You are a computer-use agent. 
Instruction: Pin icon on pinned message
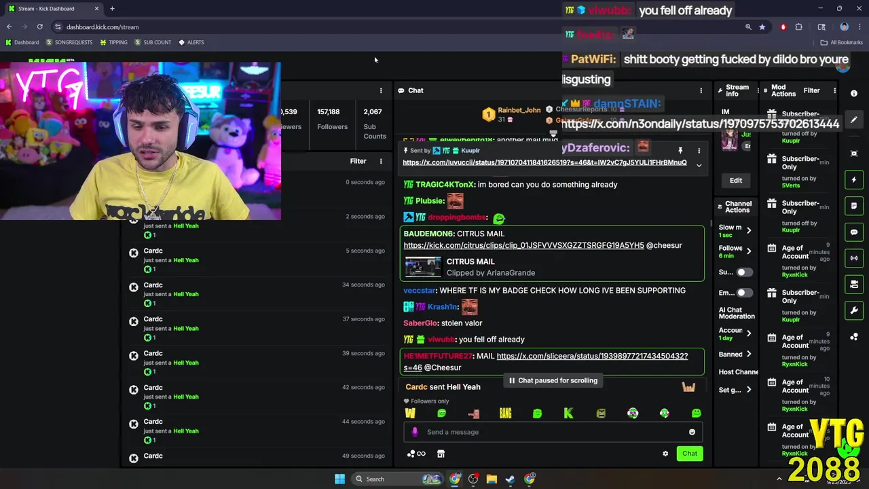coord(680,150)
